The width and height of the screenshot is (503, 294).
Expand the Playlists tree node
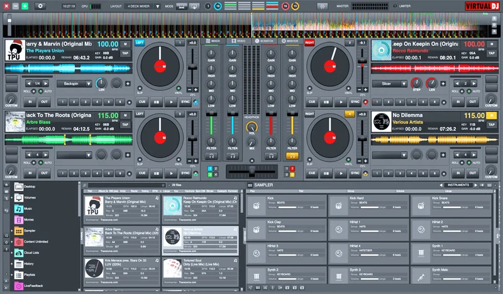[12, 275]
